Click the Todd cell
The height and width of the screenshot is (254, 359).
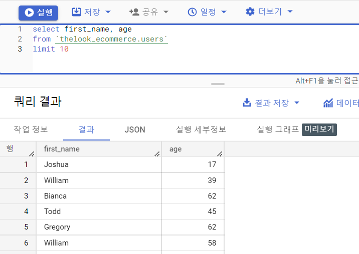point(99,211)
